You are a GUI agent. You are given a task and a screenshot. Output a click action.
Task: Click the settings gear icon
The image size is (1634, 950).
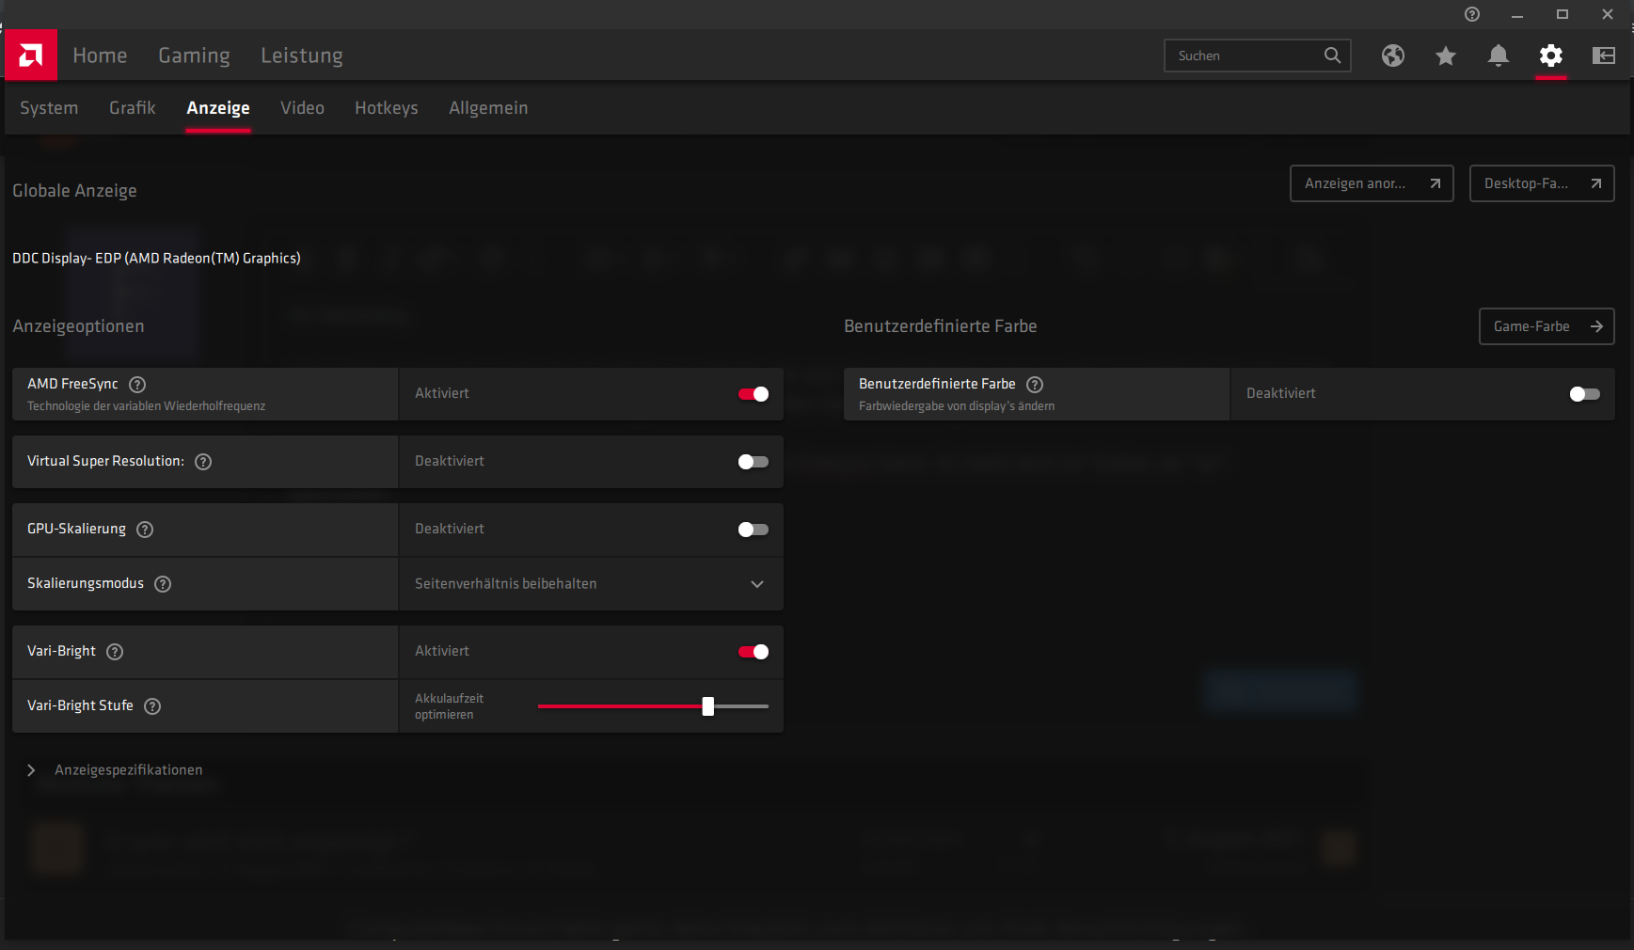[1552, 55]
